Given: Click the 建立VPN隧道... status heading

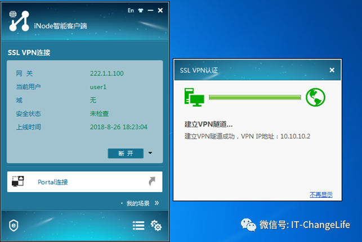Looking at the screenshot, I should click(208, 125).
